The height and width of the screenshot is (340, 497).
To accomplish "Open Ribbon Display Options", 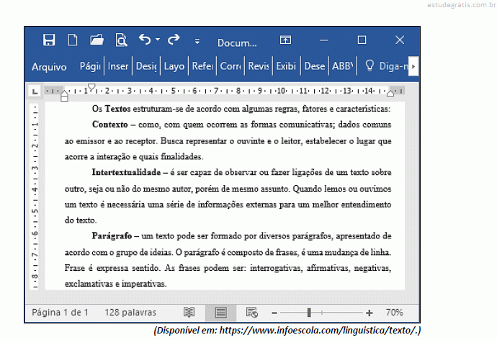I will point(285,40).
